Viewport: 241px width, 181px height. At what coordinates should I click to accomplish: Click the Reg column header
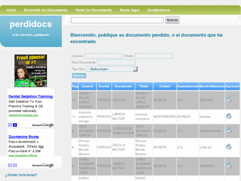[x=75, y=86]
